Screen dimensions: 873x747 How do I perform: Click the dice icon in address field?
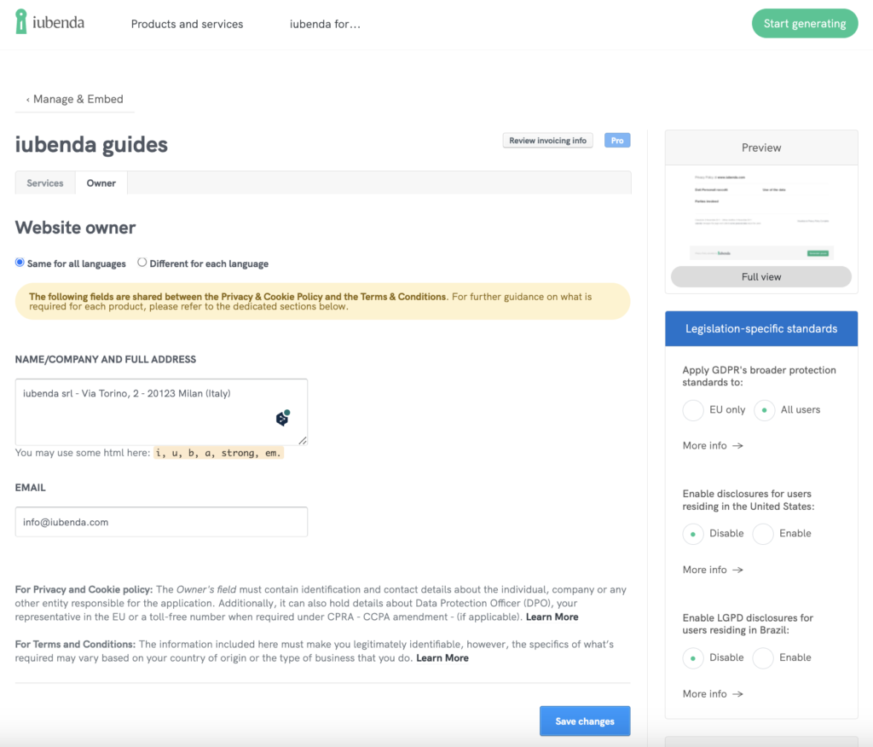point(282,418)
